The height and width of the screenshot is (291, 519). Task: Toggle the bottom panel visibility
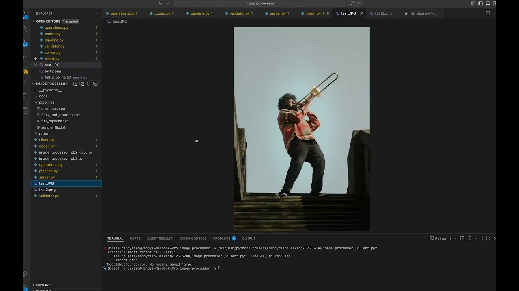pos(488,3)
